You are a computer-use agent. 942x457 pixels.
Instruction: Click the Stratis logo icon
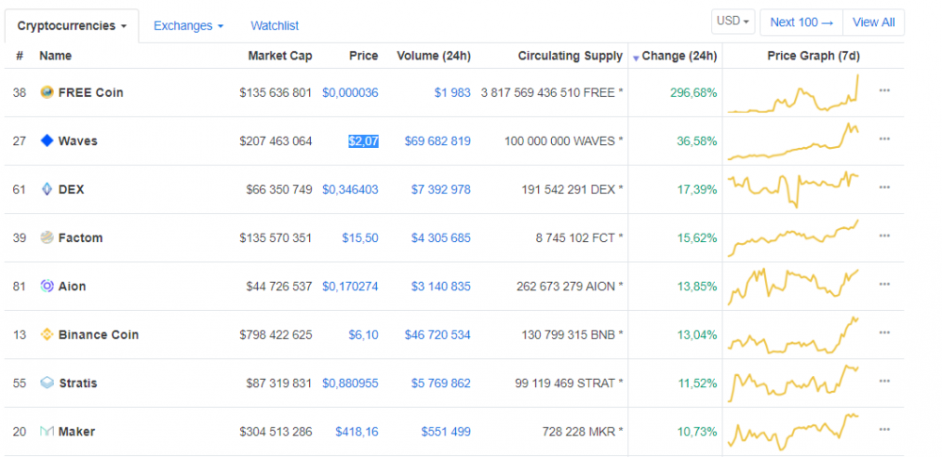47,384
